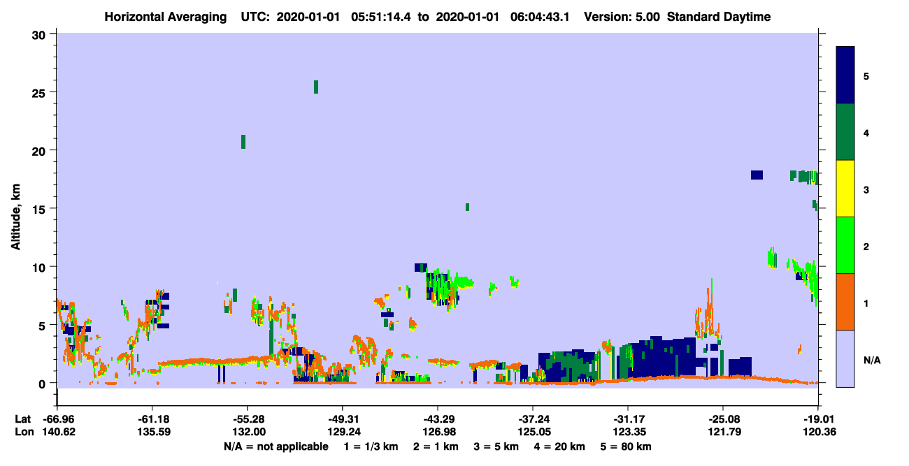
Task: Click the latitude label -55.28
Action: point(247,419)
